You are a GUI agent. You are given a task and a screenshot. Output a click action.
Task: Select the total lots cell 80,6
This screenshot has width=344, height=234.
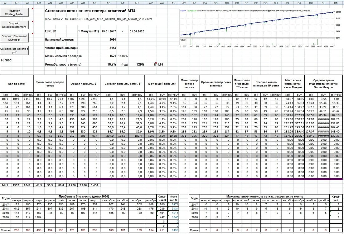(x=61, y=185)
